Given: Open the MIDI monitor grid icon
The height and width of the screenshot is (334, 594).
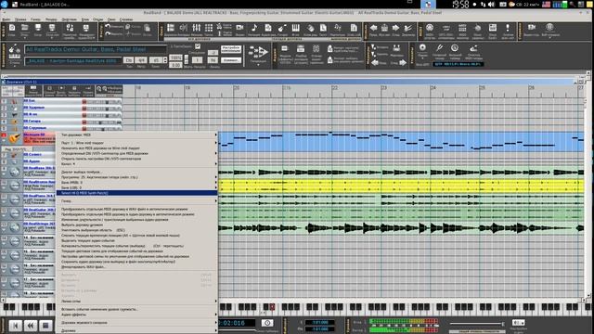Looking at the screenshot, I should (462, 28).
